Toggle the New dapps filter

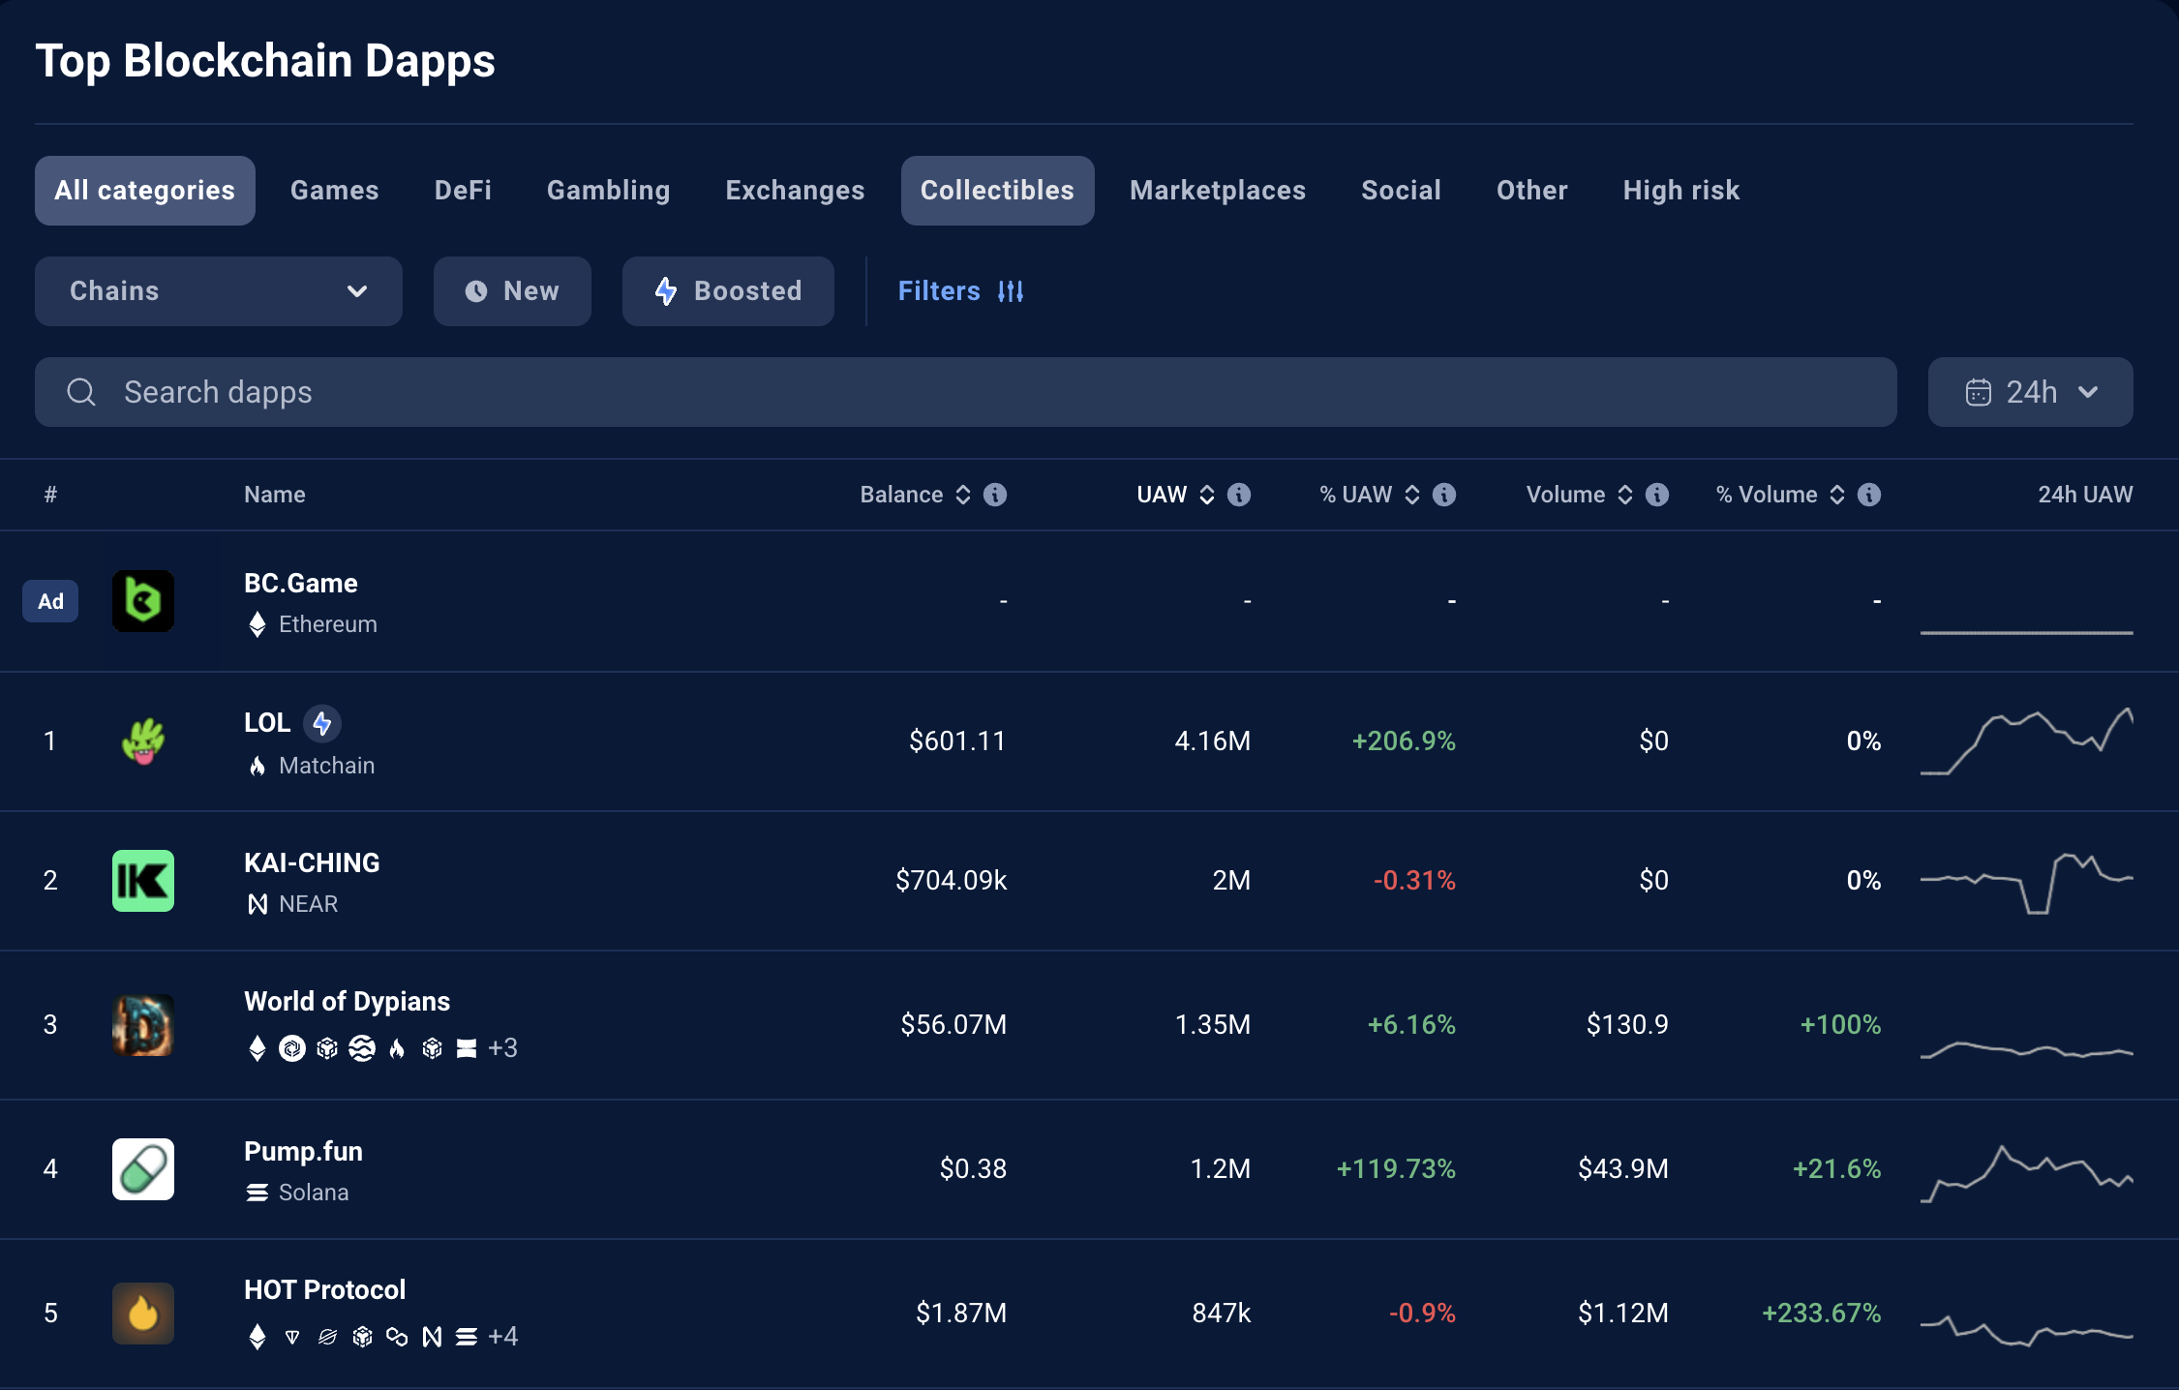pyautogui.click(x=512, y=291)
